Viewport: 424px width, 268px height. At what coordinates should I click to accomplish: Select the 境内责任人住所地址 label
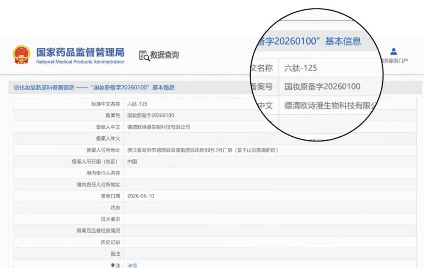tap(98, 185)
